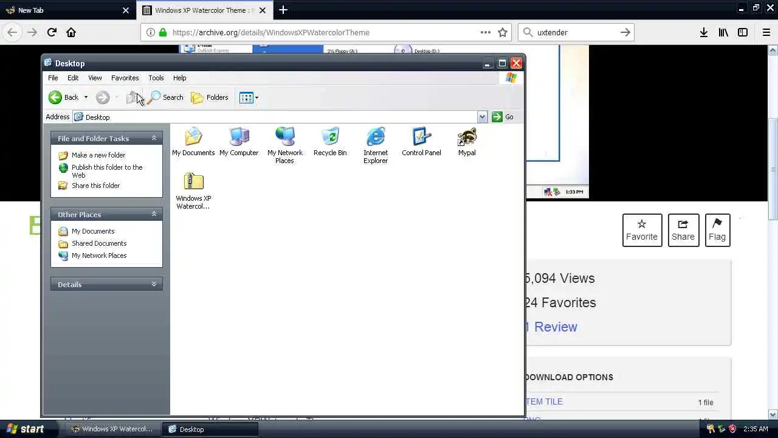Click the browser Reload button
The height and width of the screenshot is (438, 778).
click(52, 32)
